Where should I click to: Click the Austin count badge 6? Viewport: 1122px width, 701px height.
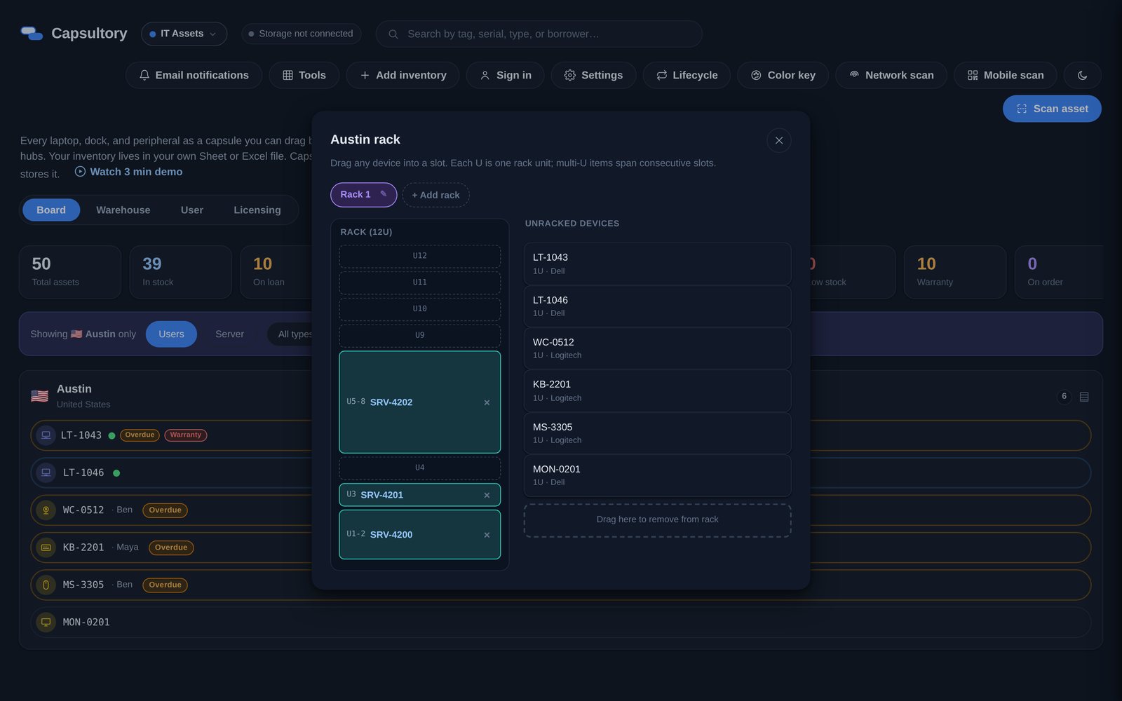click(1064, 397)
